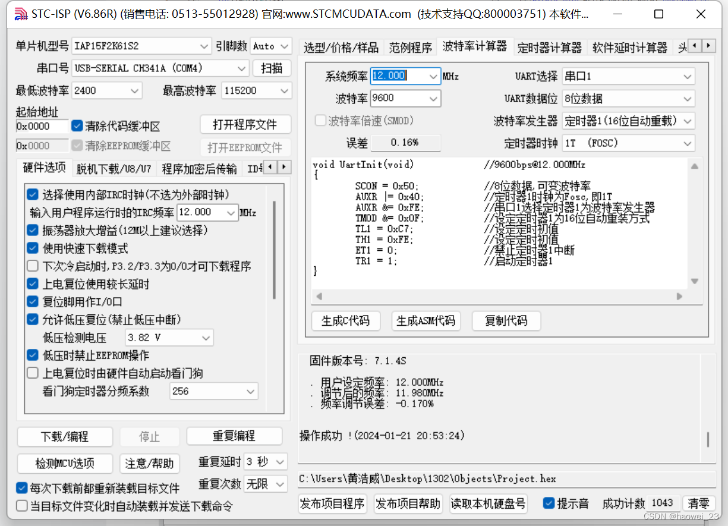The image size is (728, 526).
Task: Click 生成ASM代码 button
Action: click(x=426, y=321)
